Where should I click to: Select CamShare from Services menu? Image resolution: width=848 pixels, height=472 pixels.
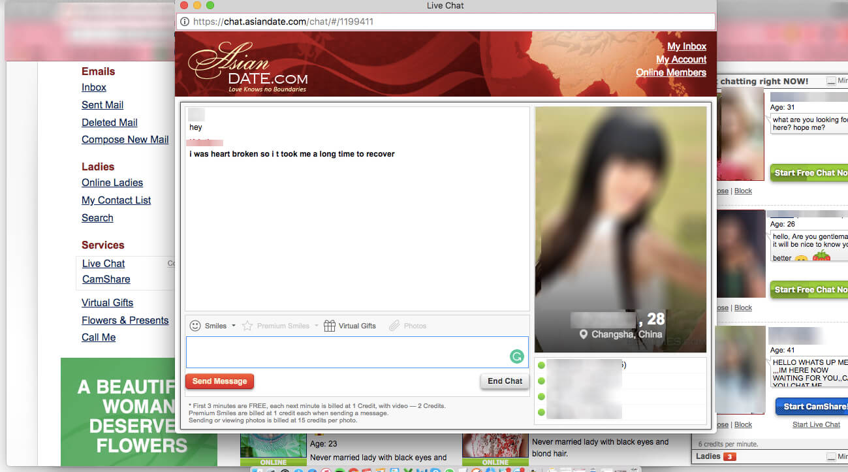[106, 279]
